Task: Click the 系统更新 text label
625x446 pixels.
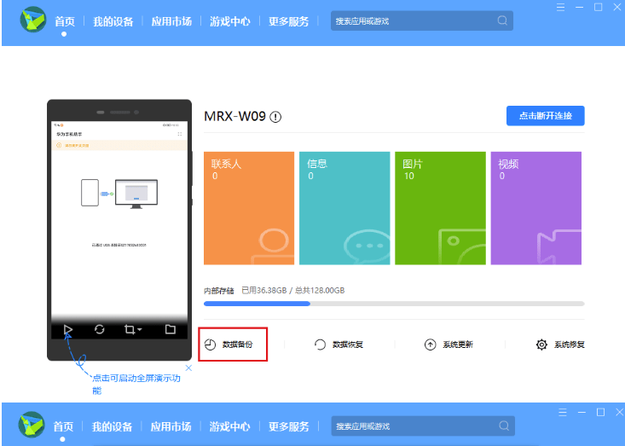Action: (x=458, y=345)
